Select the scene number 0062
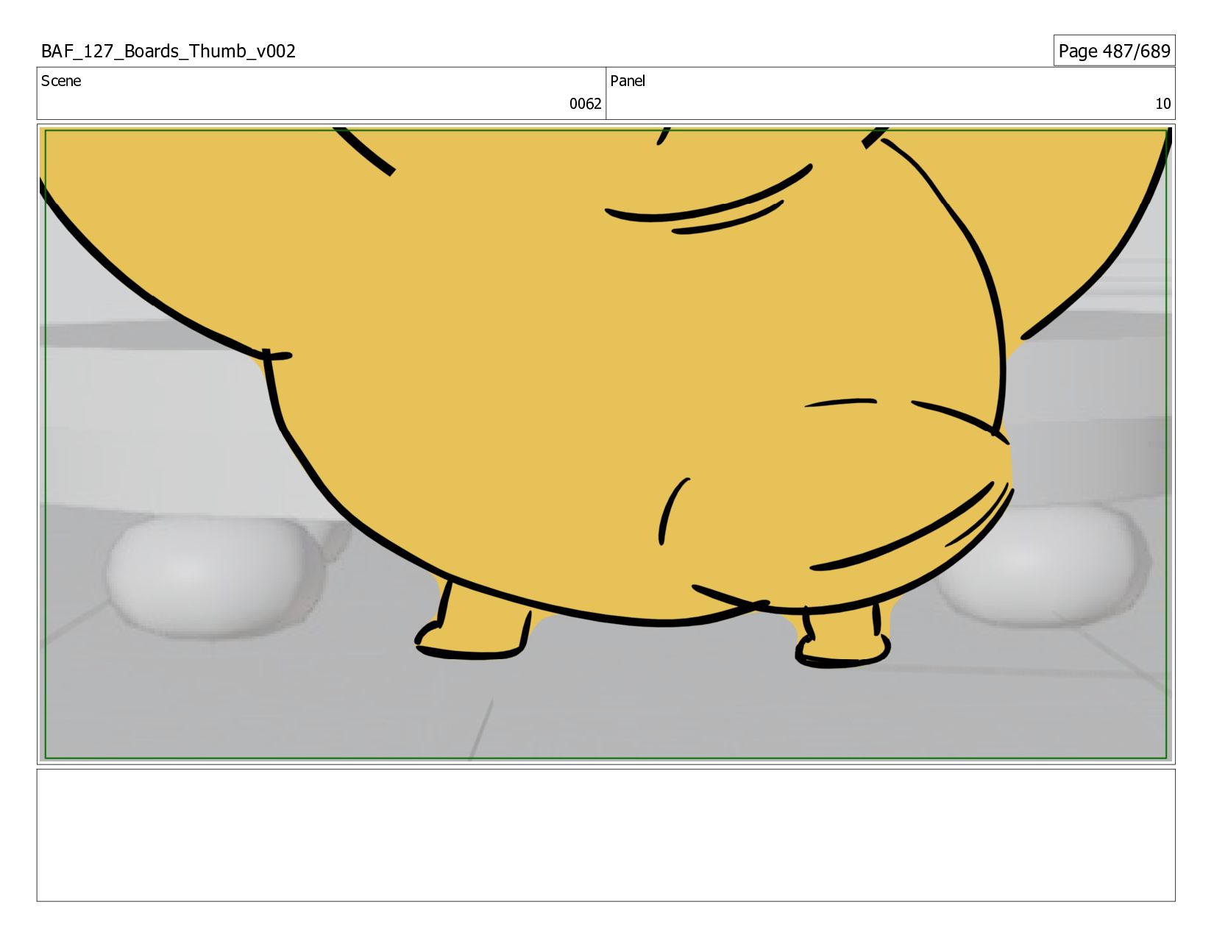 (x=585, y=104)
